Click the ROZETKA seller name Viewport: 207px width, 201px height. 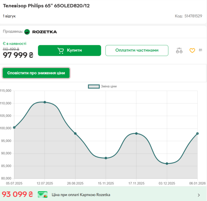click(x=45, y=32)
